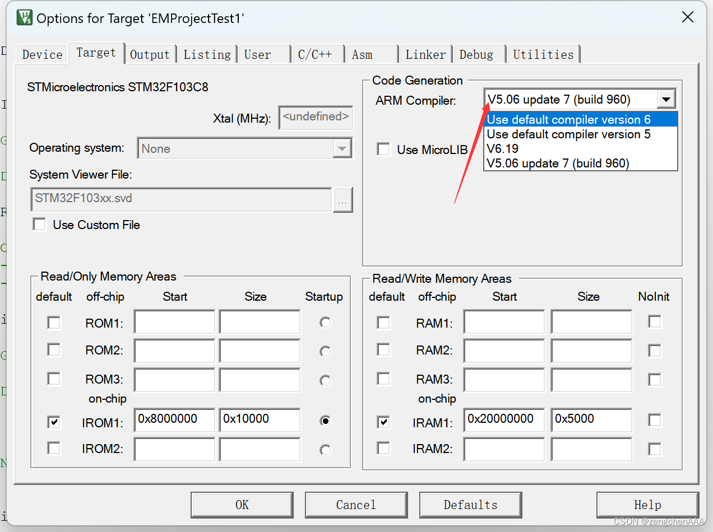
Task: Click the Xtal (MHz) input field
Action: 316,118
